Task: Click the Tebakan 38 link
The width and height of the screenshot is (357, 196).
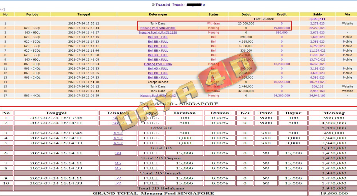Action: [x=118, y=153]
